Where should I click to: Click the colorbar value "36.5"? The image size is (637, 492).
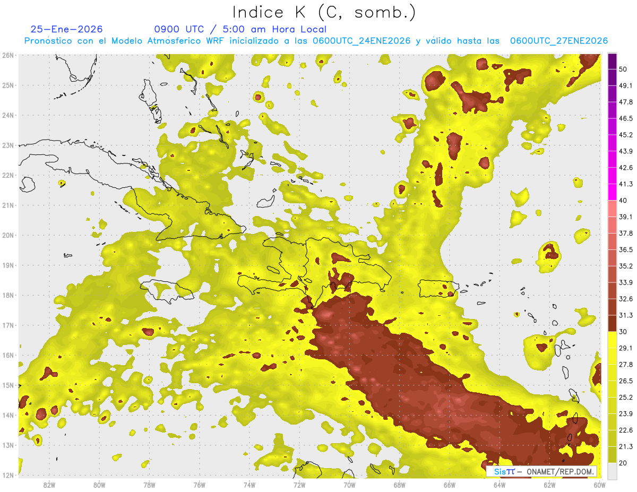click(625, 249)
